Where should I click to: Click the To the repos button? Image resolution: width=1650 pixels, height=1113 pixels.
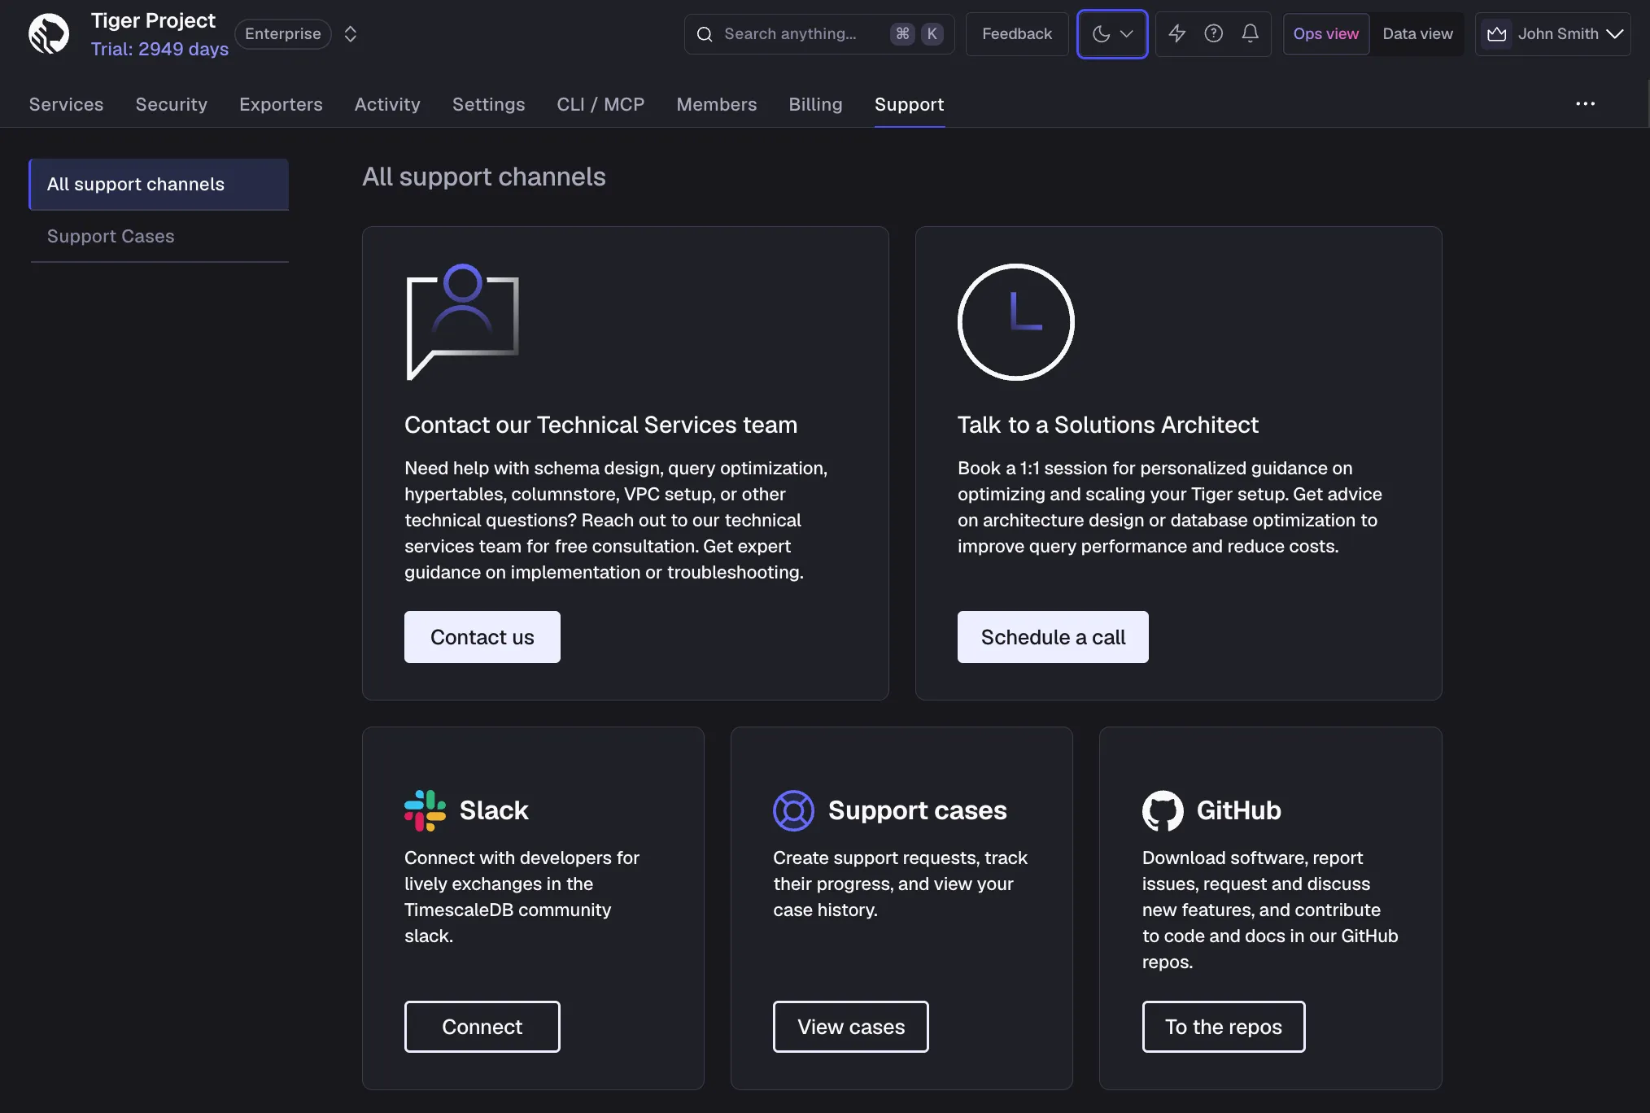[x=1223, y=1027]
